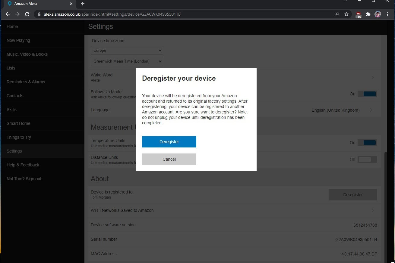The image size is (395, 263).
Task: Click device software version 6812454788
Action: 365,225
